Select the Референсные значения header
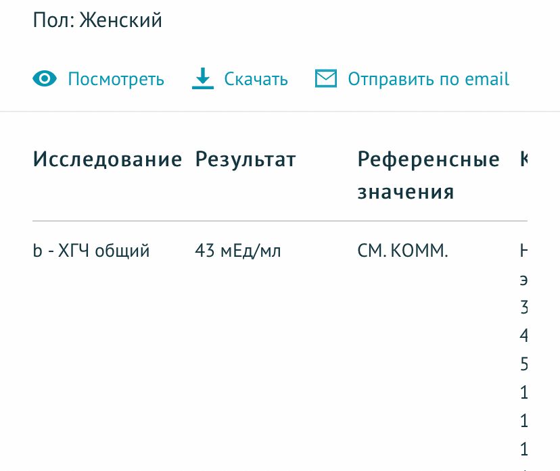This screenshot has height=471, width=560. tap(429, 175)
